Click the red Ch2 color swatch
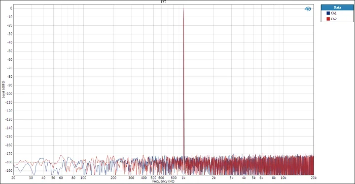Viewport: 355px width, 184px height. 328,19
